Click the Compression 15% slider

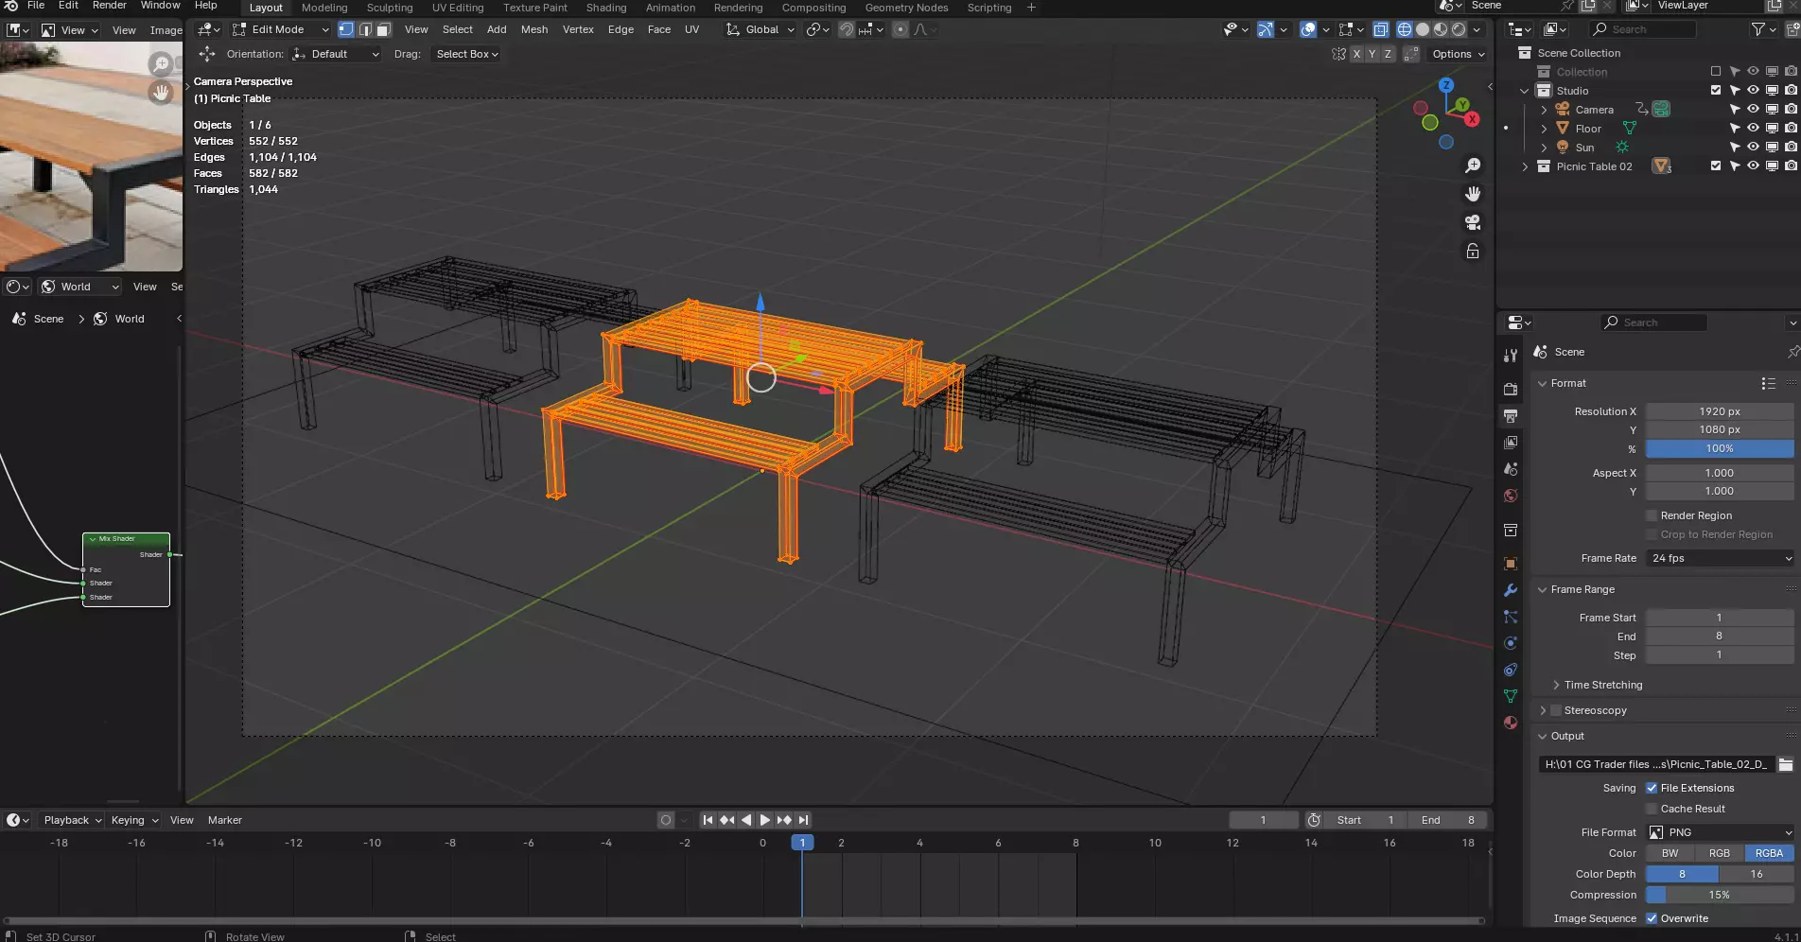[1720, 895]
